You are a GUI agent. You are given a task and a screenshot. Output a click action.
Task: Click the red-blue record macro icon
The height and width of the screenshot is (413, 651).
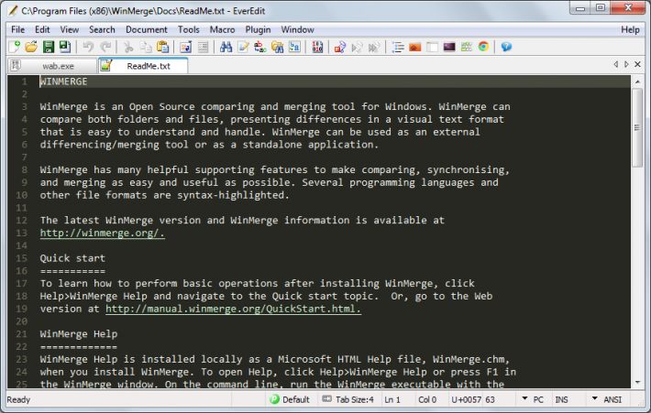[340, 47]
